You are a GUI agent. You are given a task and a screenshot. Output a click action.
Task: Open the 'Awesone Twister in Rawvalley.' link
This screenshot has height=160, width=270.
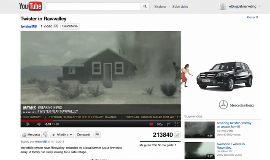pyautogui.click(x=231, y=146)
